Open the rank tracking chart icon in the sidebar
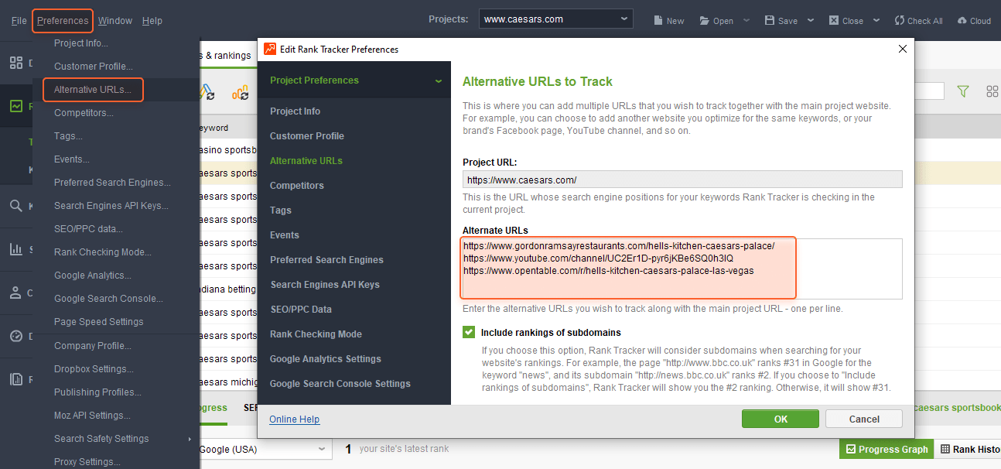The image size is (1001, 469). pos(15,106)
